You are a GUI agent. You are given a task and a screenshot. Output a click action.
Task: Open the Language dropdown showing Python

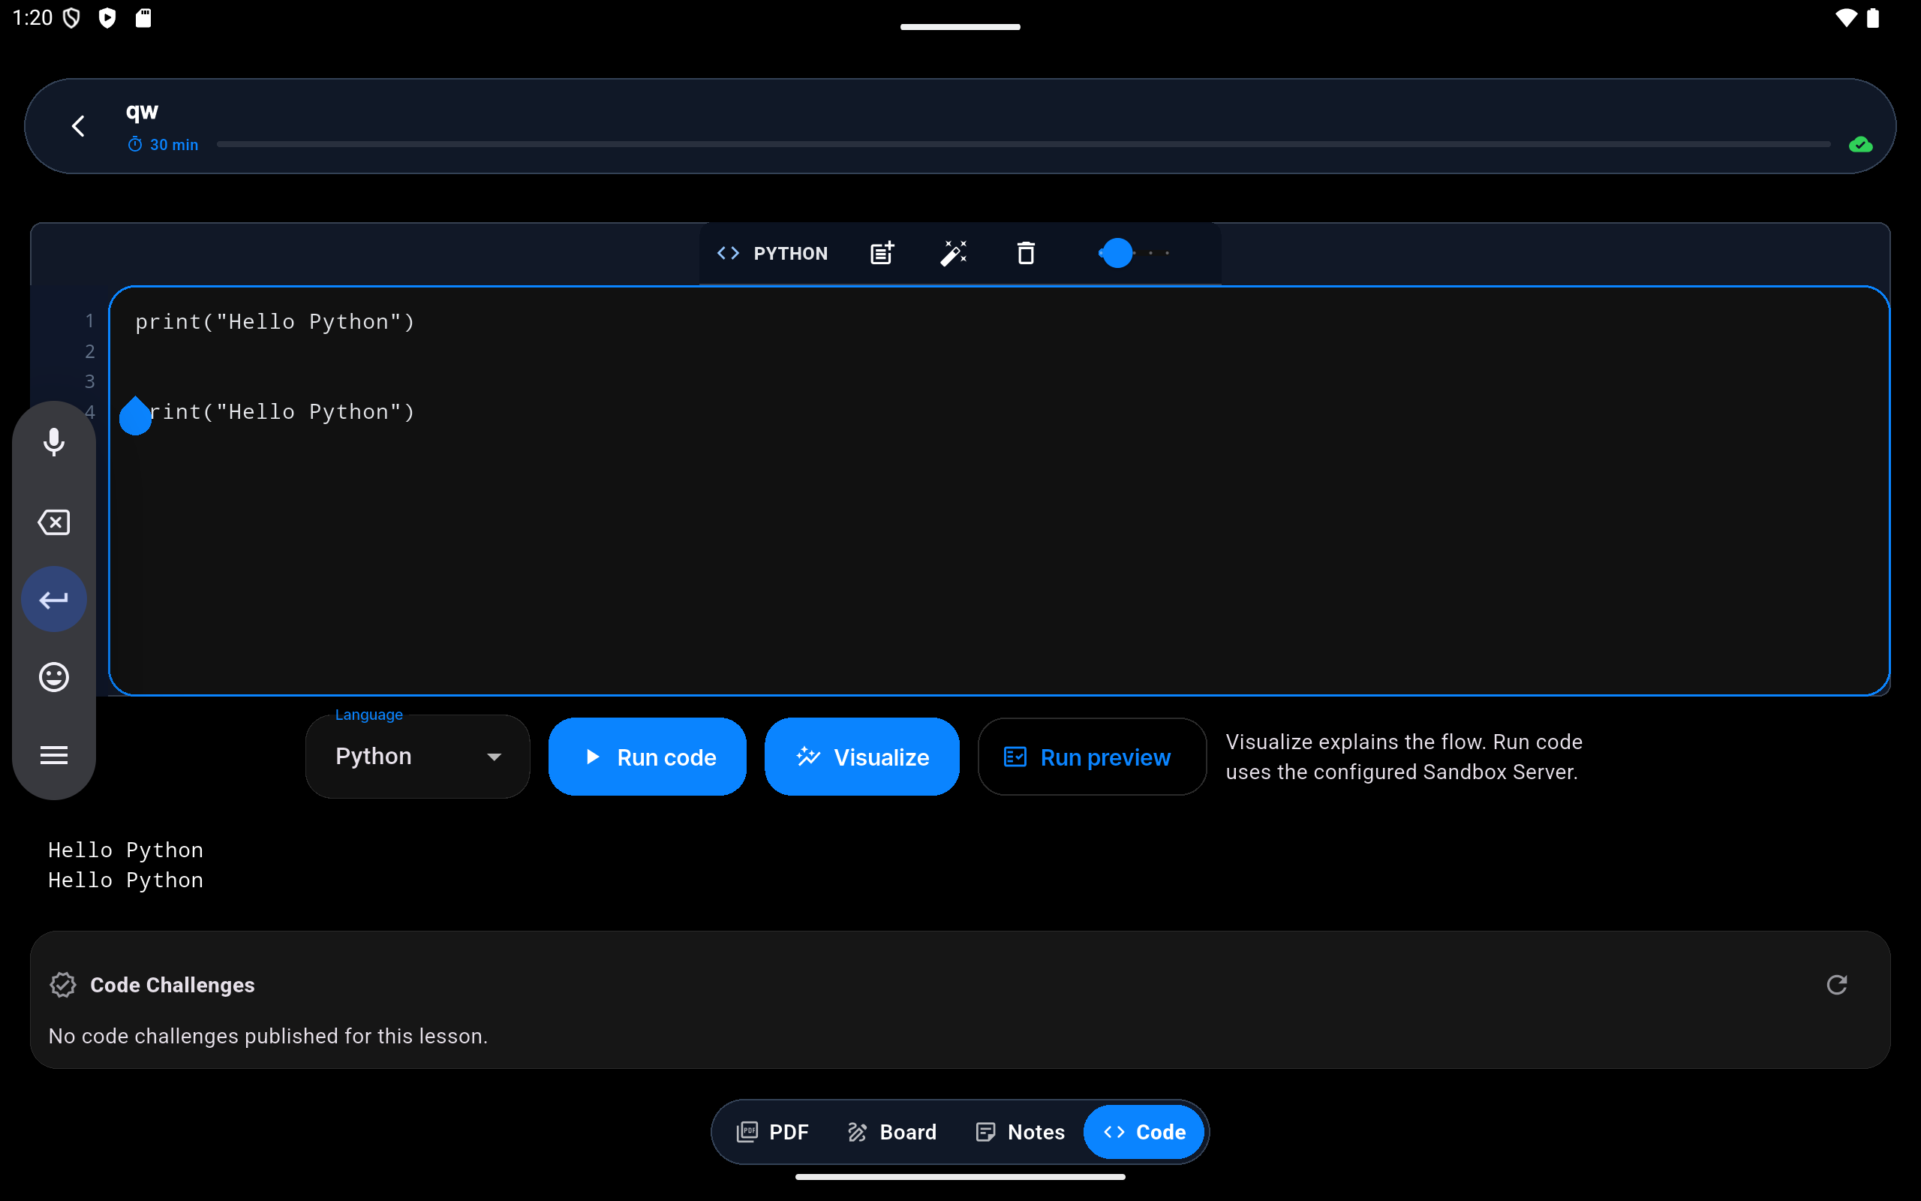[x=417, y=756]
